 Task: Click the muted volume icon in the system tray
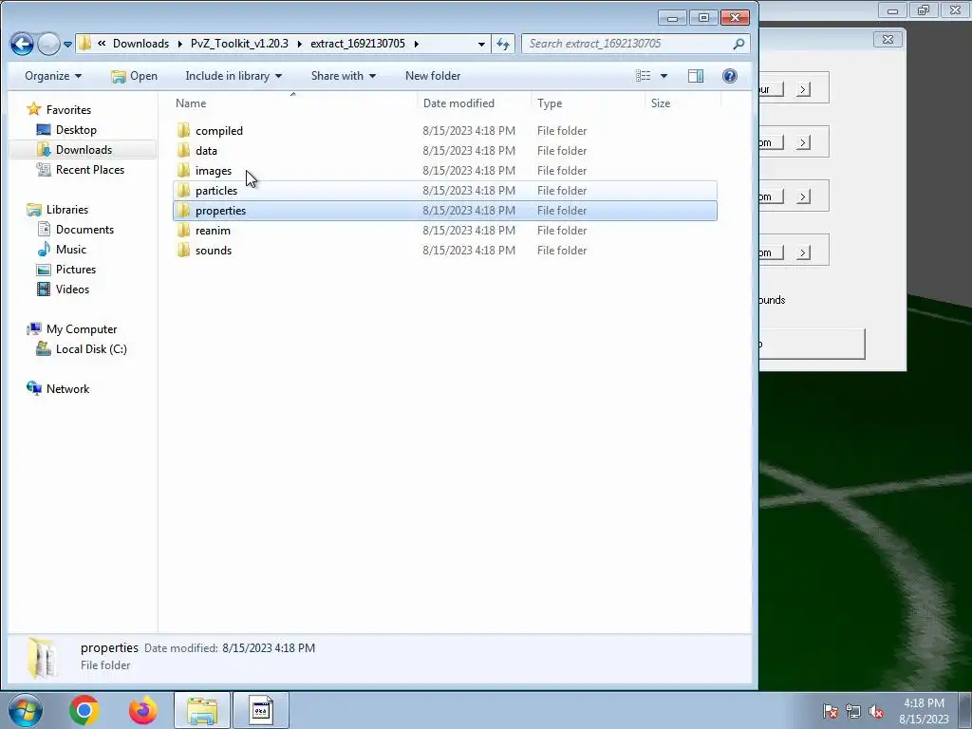point(876,711)
